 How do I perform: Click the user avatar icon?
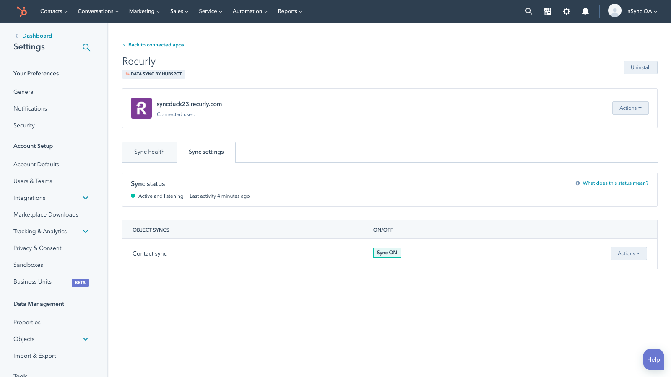pos(614,11)
